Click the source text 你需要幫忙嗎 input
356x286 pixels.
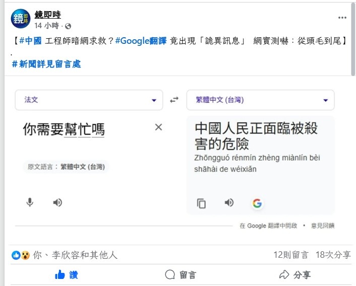[x=64, y=129]
